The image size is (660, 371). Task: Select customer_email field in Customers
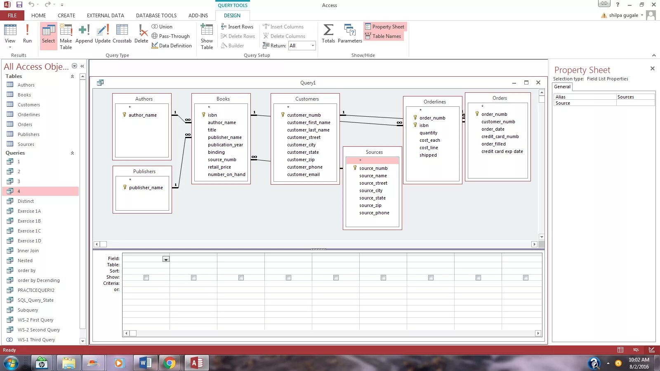303,174
